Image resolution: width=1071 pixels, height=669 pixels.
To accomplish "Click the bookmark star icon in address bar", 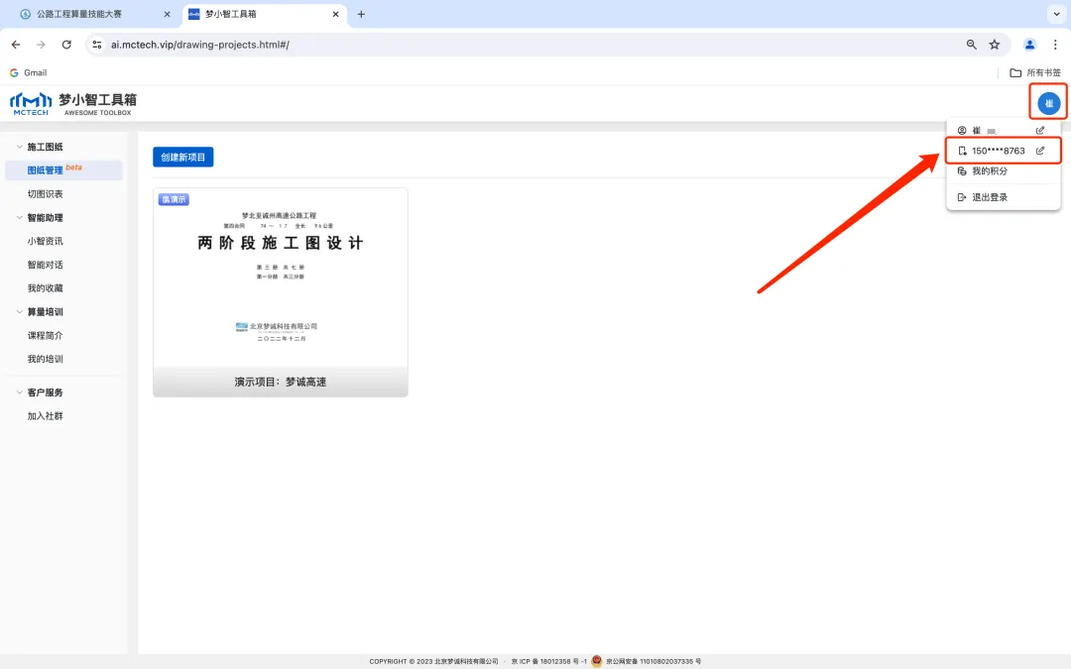I will [x=994, y=45].
